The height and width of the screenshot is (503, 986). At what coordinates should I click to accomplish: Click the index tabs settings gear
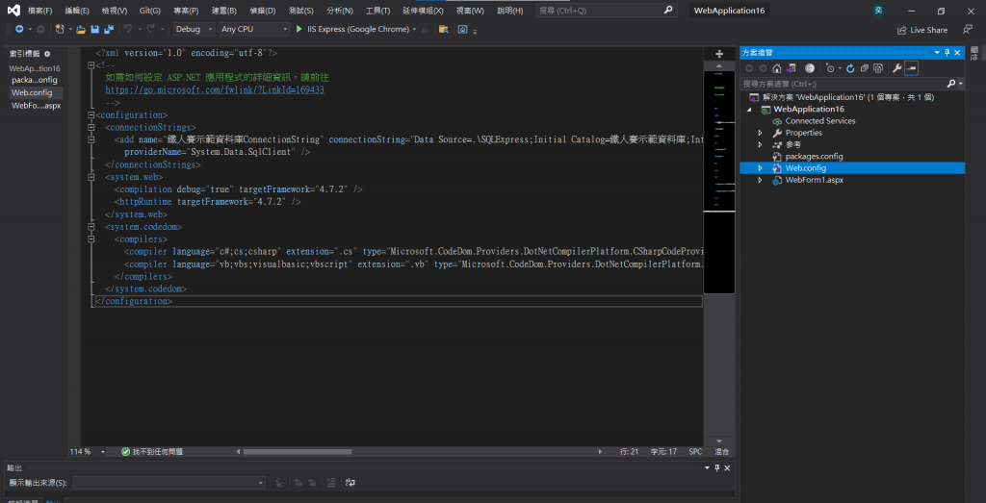47,54
